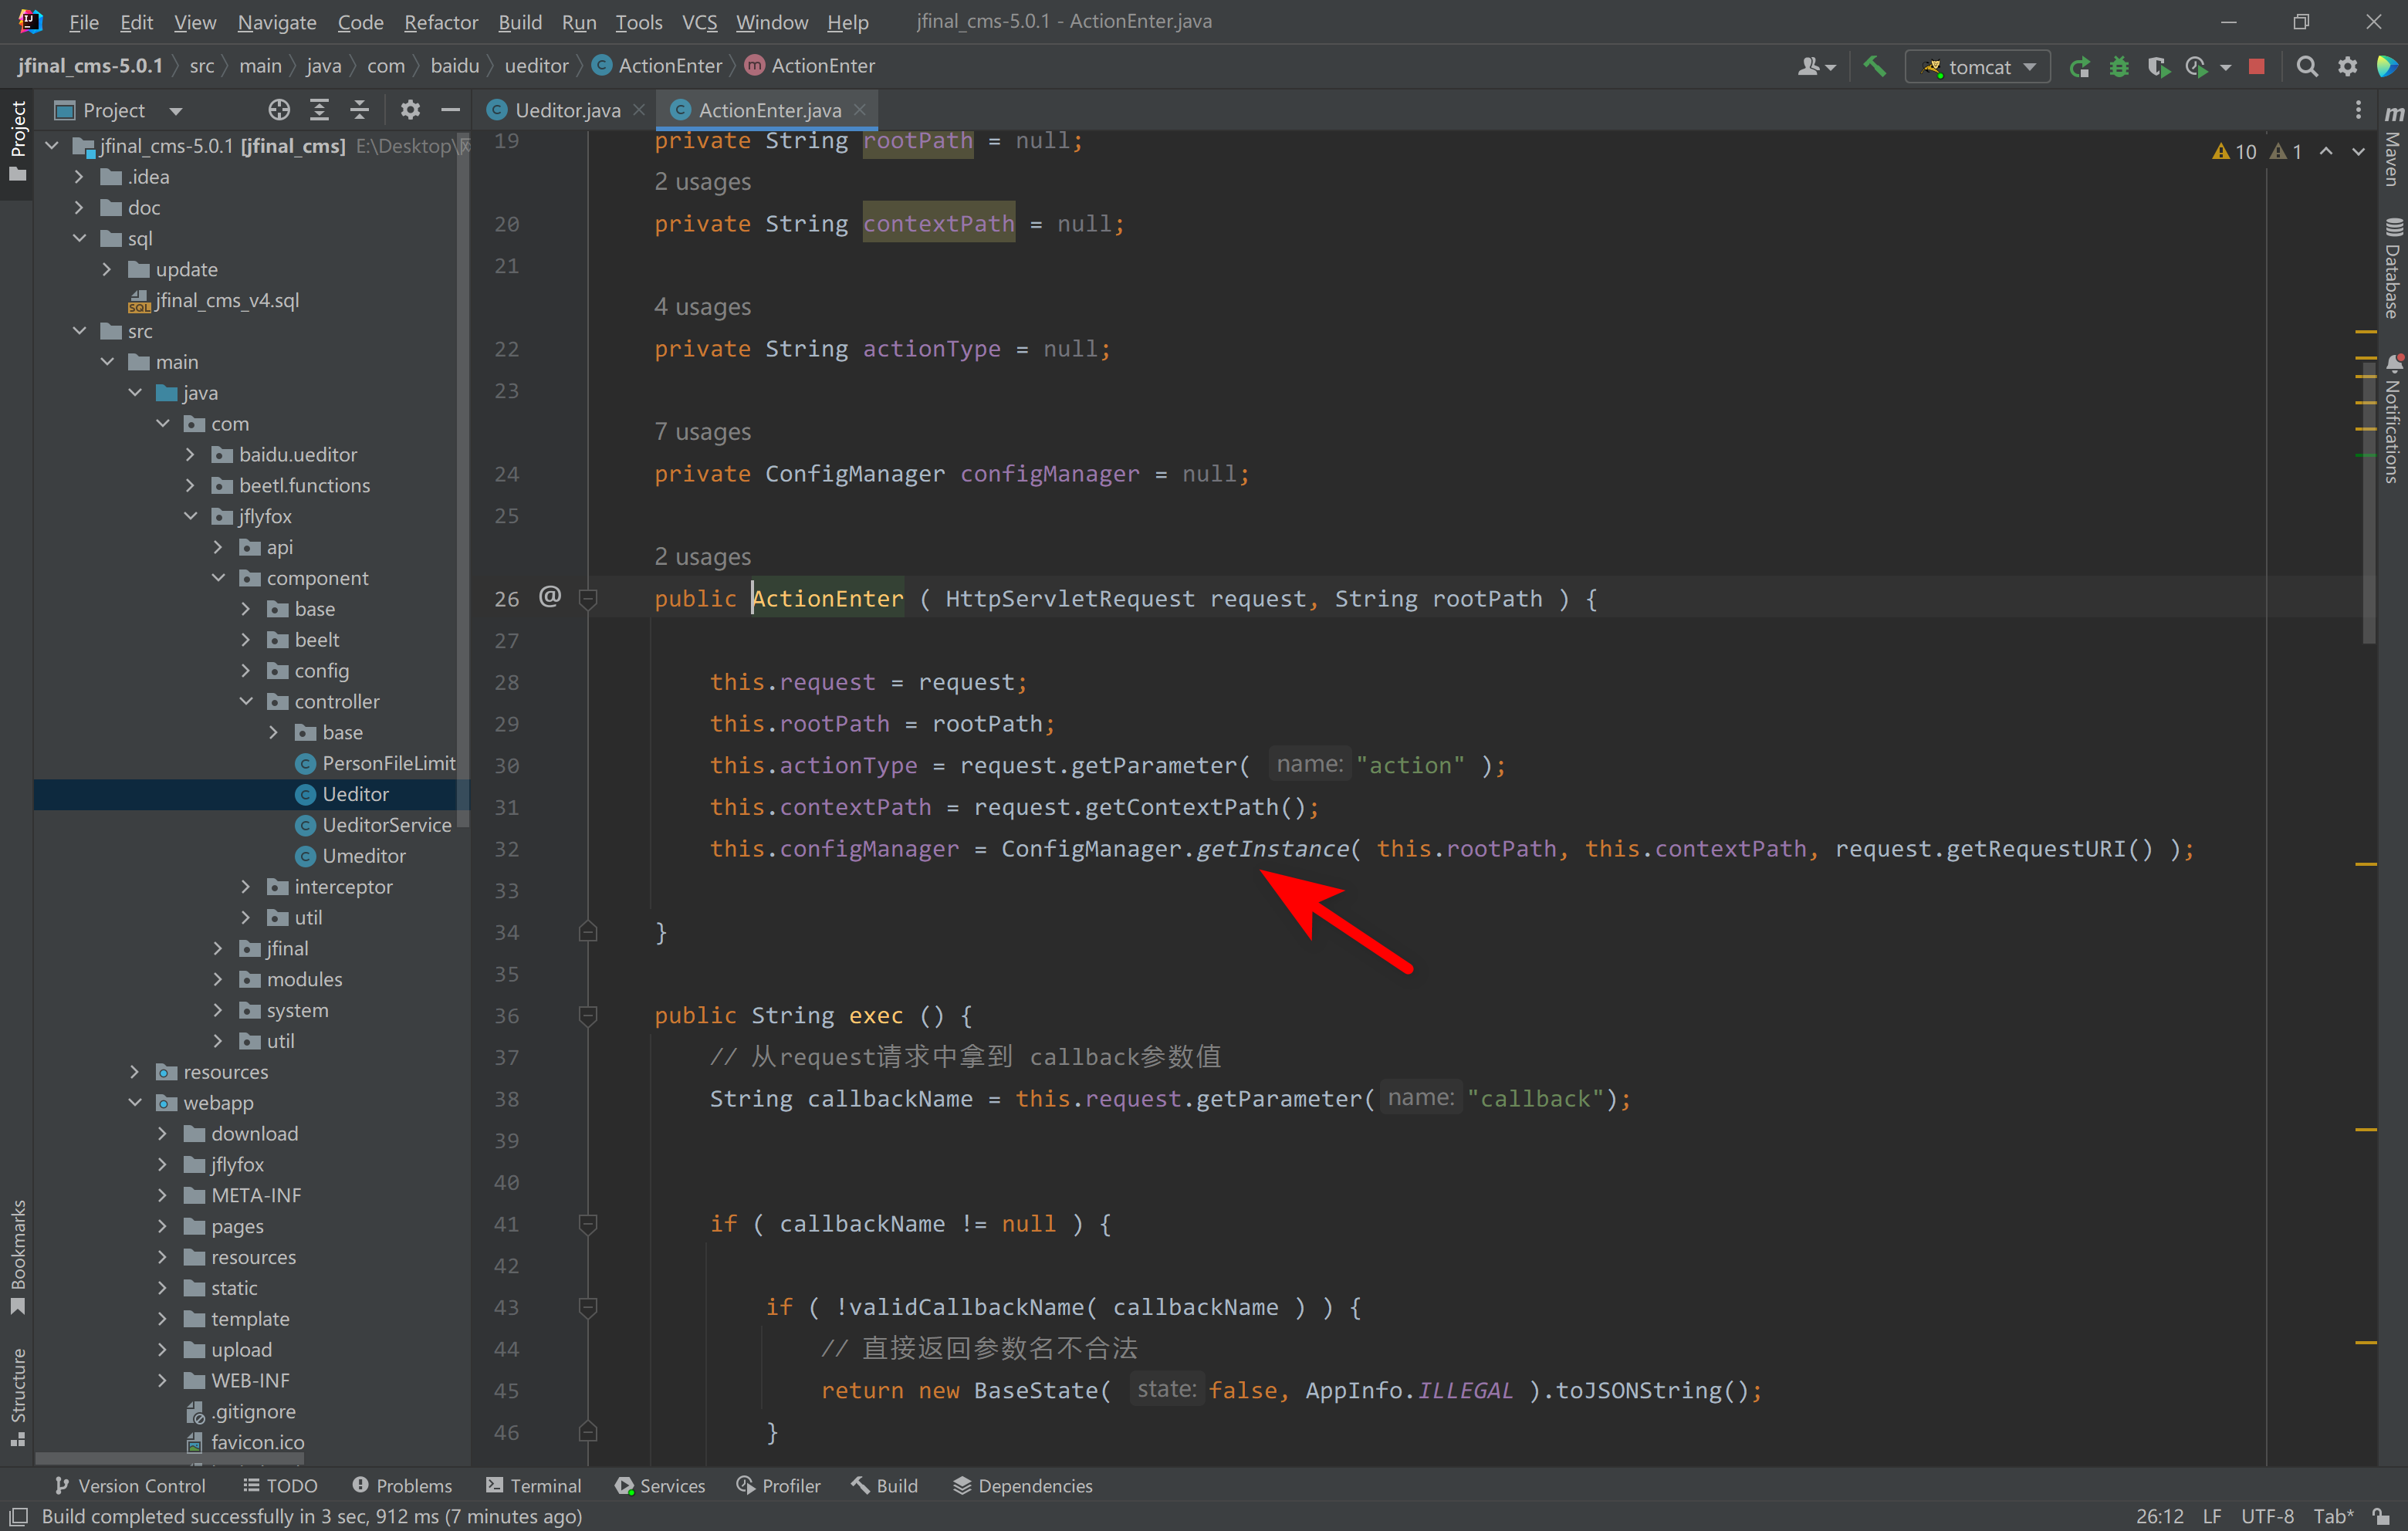Collapse the webapp folder
2408x1531 pixels.
click(135, 1102)
